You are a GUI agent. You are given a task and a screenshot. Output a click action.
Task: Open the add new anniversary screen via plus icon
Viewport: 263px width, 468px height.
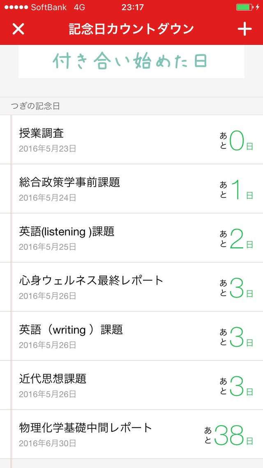[245, 29]
